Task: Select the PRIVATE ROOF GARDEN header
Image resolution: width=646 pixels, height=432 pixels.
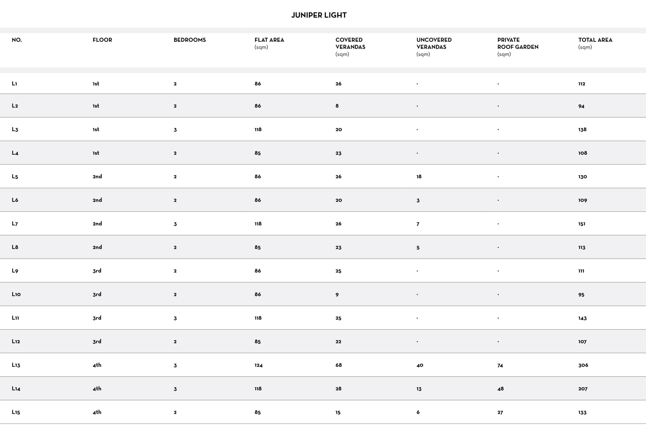Action: pos(518,44)
